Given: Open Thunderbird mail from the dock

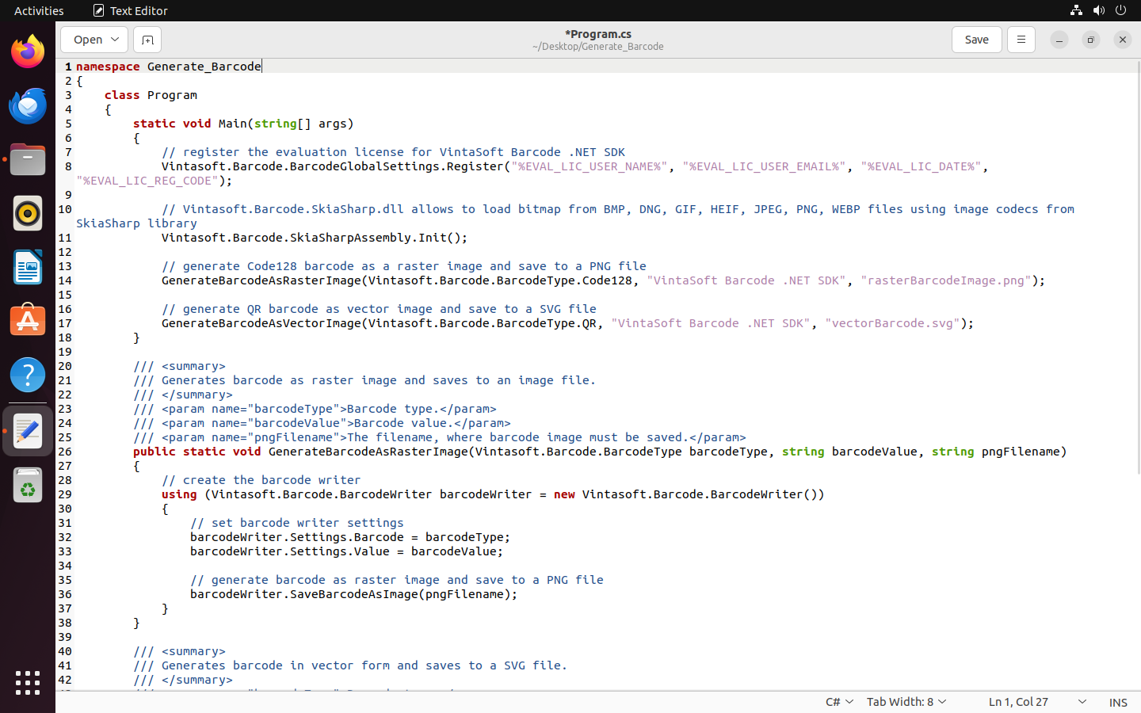Looking at the screenshot, I should (28, 106).
